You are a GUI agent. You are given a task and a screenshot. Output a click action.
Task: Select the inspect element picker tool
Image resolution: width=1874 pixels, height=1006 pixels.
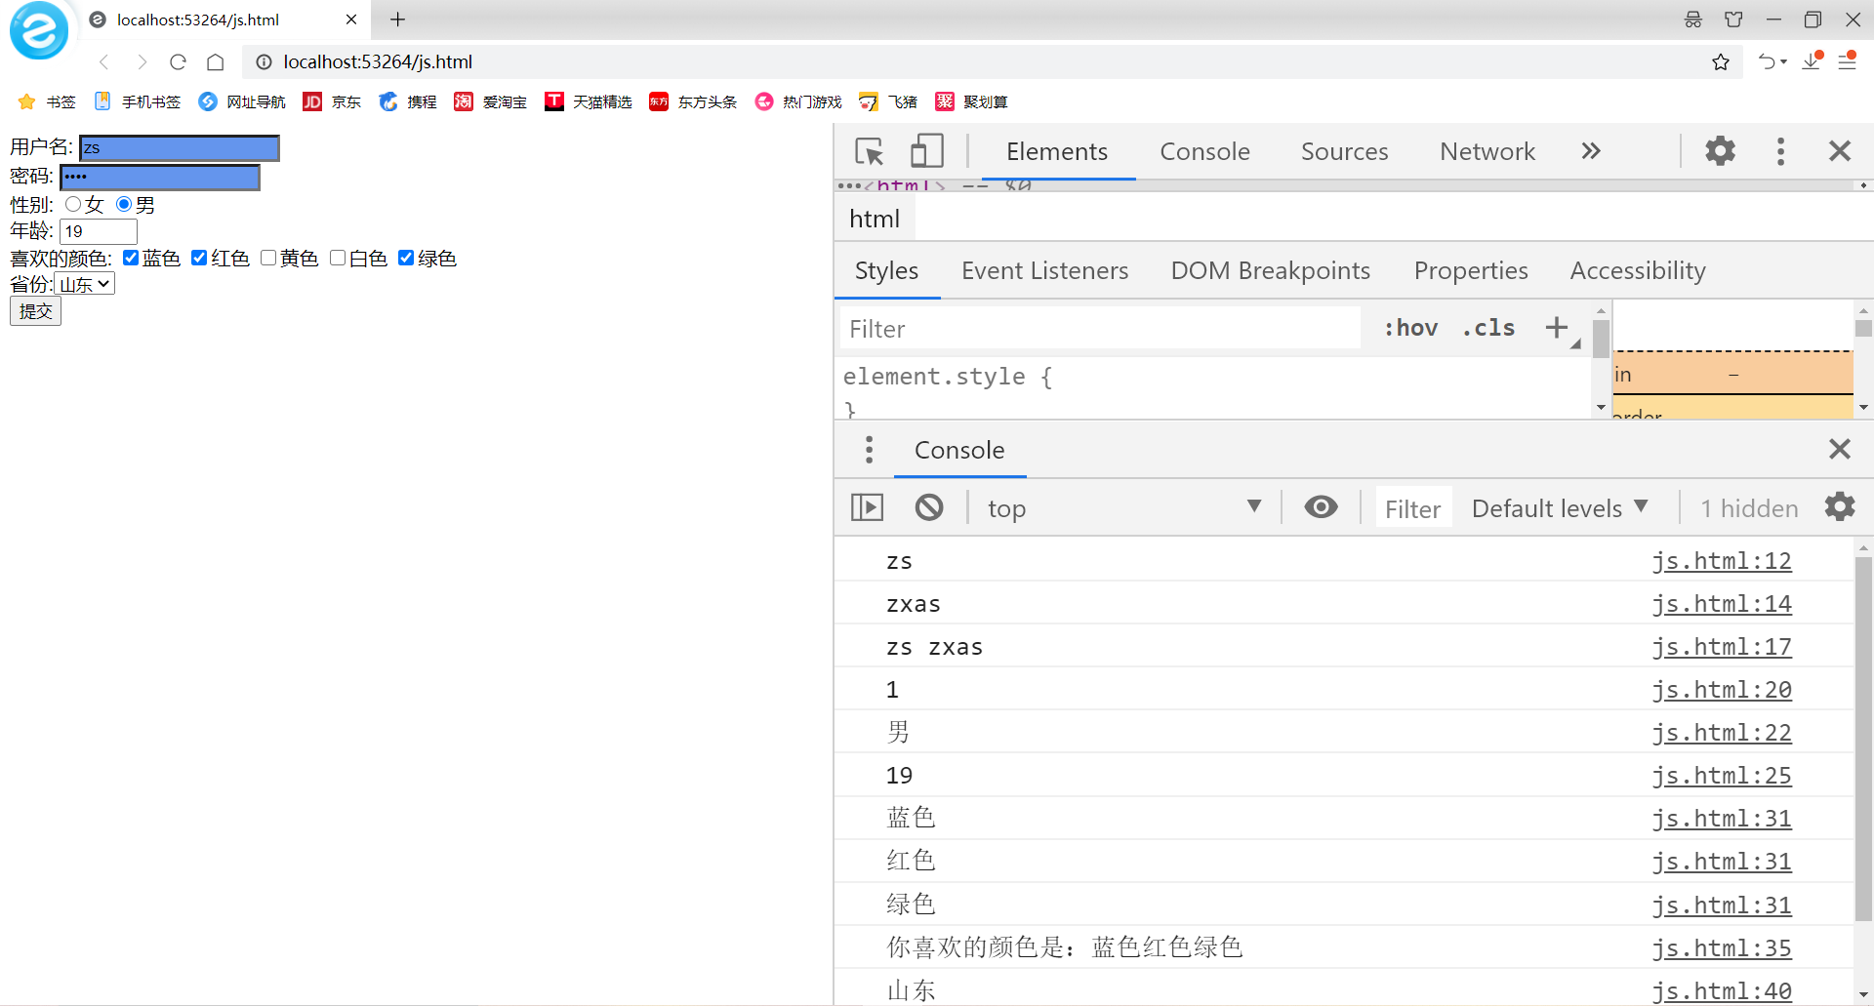pos(869,150)
